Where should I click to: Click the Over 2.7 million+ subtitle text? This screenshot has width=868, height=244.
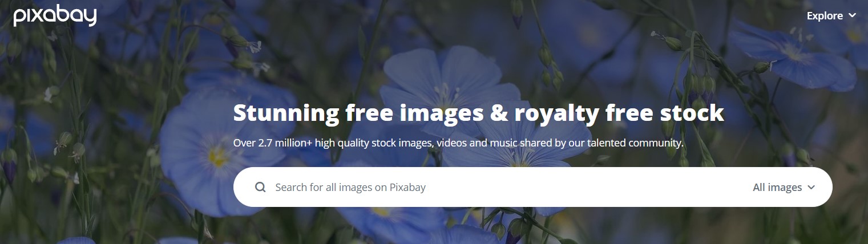pyautogui.click(x=458, y=143)
